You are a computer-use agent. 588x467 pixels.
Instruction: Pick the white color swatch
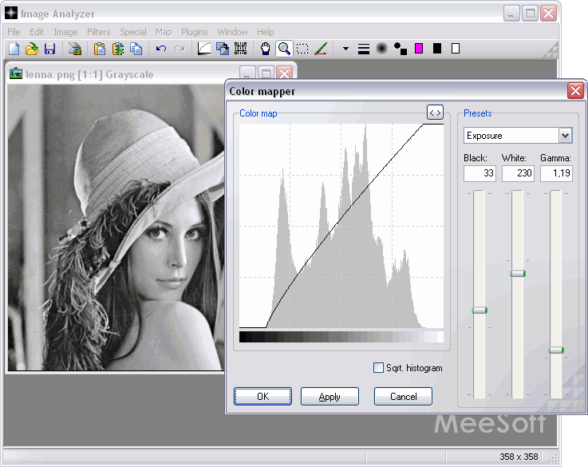456,49
